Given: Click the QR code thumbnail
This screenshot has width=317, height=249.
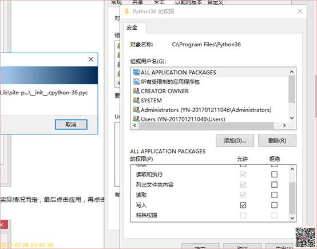Looking at the screenshot, I should click(306, 238).
